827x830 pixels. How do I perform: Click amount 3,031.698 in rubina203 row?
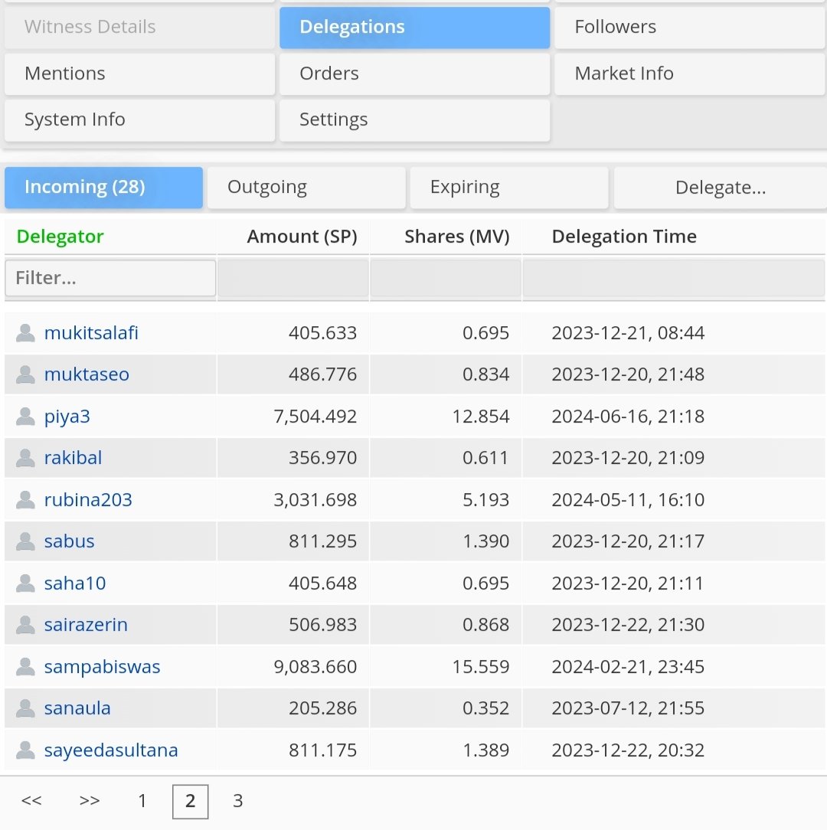pos(315,500)
